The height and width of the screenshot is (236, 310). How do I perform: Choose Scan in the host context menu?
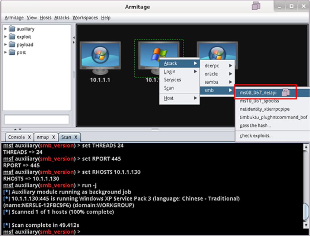pos(179,88)
